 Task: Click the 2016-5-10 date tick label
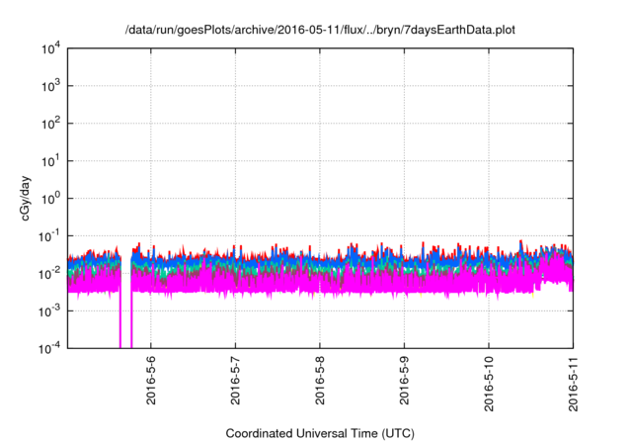[489, 384]
